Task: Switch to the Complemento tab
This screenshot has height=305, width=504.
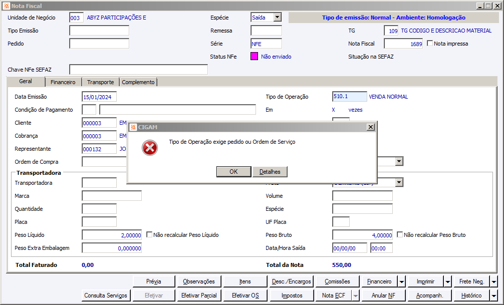Action: point(138,82)
